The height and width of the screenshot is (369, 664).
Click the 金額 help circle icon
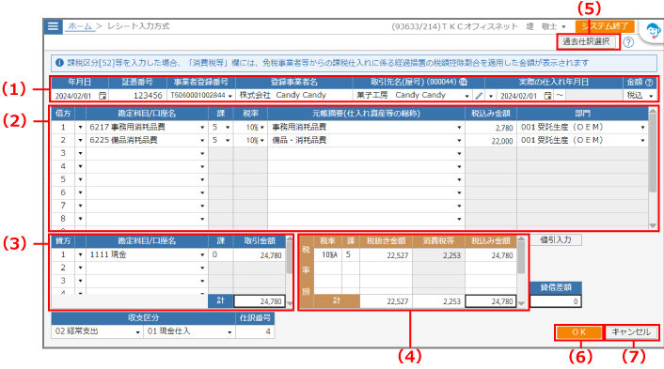click(x=648, y=83)
